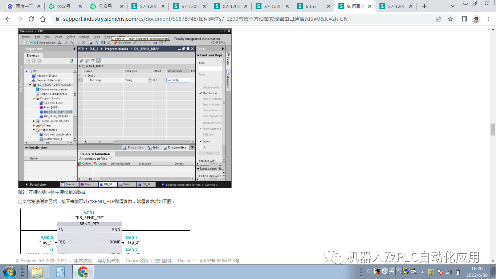The height and width of the screenshot is (279, 496).
Task: Open the Online menu in TIA Portal
Action: pos(70,37)
